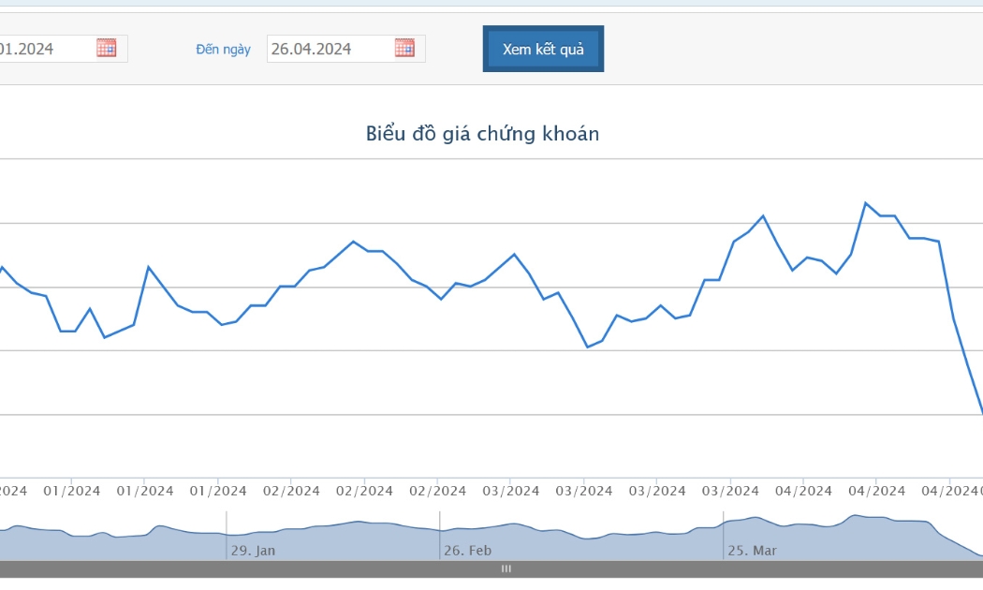Click the navigator marker labeled 29. Jan
This screenshot has height=590, width=983.
coord(253,551)
